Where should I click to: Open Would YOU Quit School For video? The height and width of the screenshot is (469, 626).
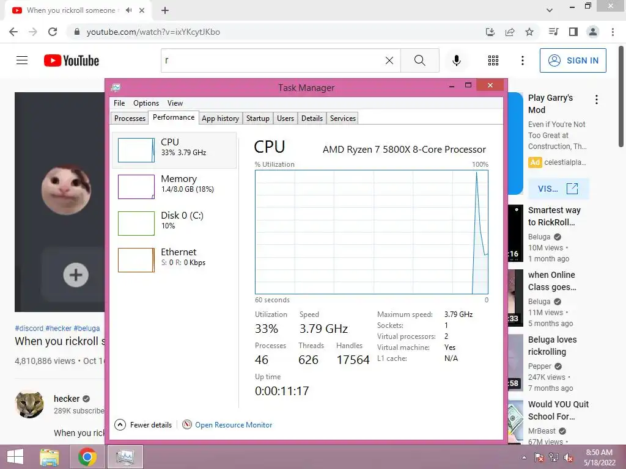(x=558, y=410)
